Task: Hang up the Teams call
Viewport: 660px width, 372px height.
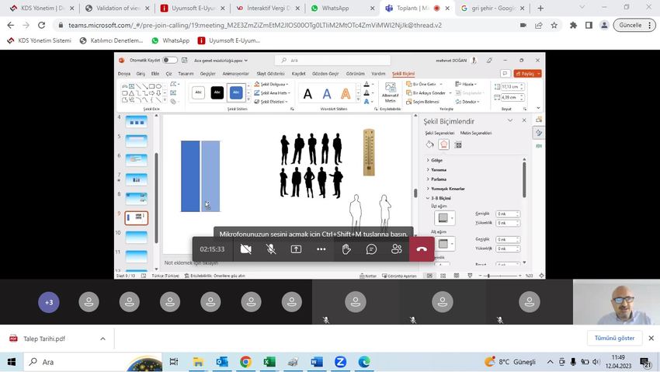Action: [x=422, y=249]
